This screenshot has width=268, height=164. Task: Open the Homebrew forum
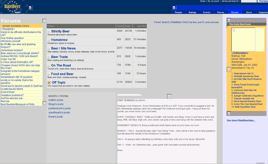(59, 40)
